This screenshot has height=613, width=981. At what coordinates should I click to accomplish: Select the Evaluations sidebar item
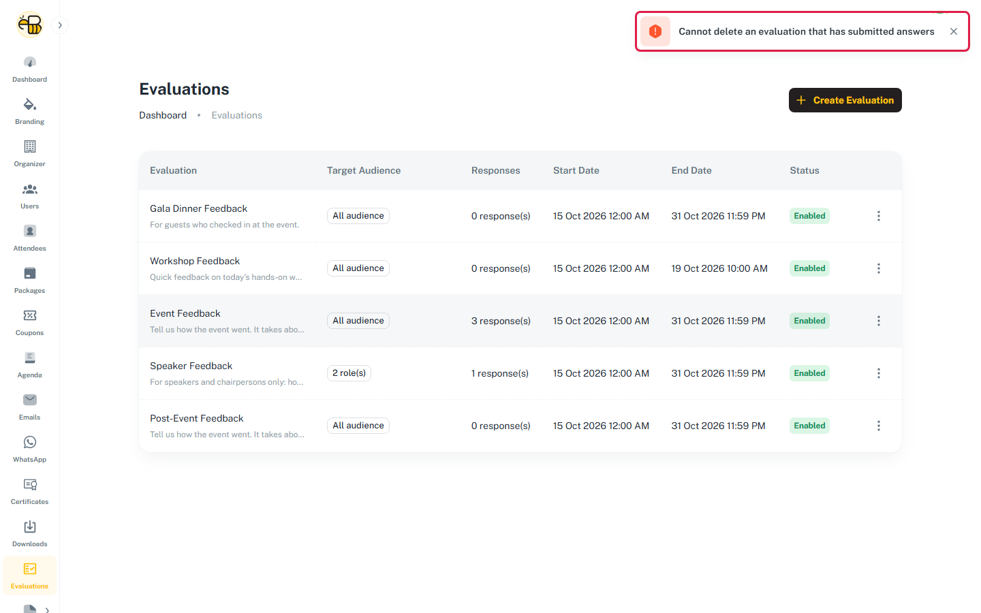pyautogui.click(x=30, y=576)
